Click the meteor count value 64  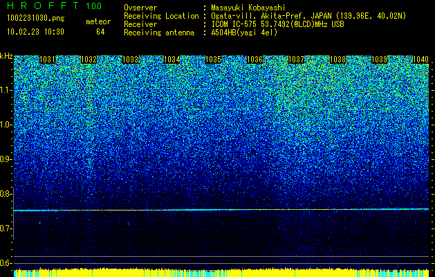100,32
